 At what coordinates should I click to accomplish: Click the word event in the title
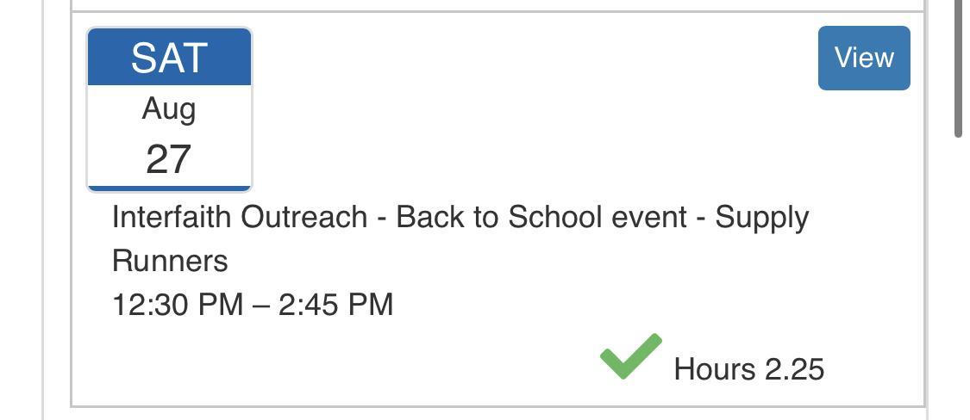(x=648, y=217)
